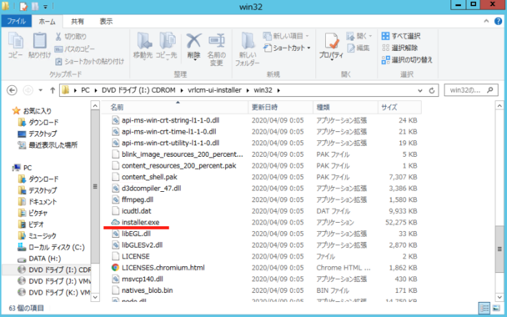Viewport: 507px width, 317px height.
Task: Click the Refresh address bar icon
Action: click(x=432, y=90)
